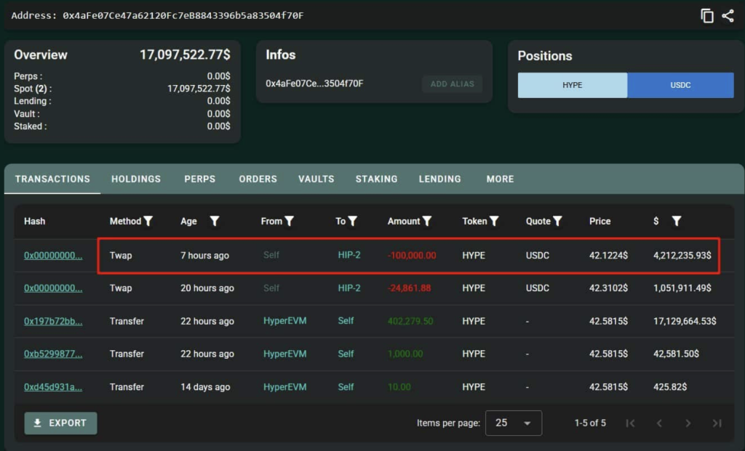Open the Orders tab
745x451 pixels.
[258, 179]
